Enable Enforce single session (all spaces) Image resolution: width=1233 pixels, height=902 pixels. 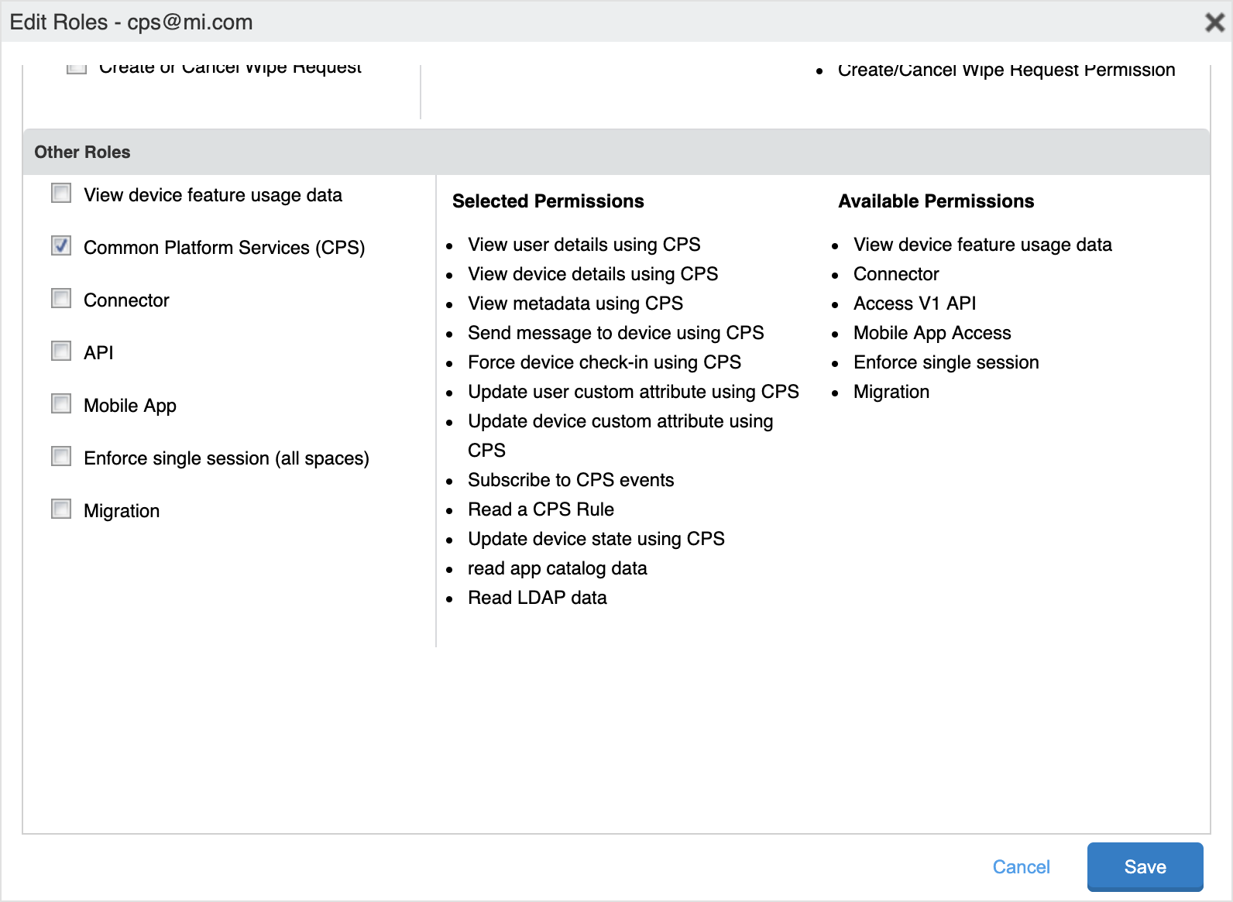(x=60, y=456)
